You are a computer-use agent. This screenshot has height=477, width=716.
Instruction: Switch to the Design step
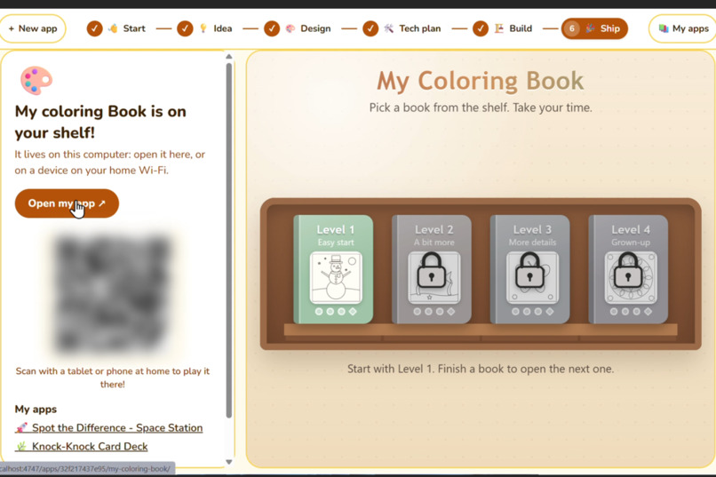pyautogui.click(x=298, y=28)
